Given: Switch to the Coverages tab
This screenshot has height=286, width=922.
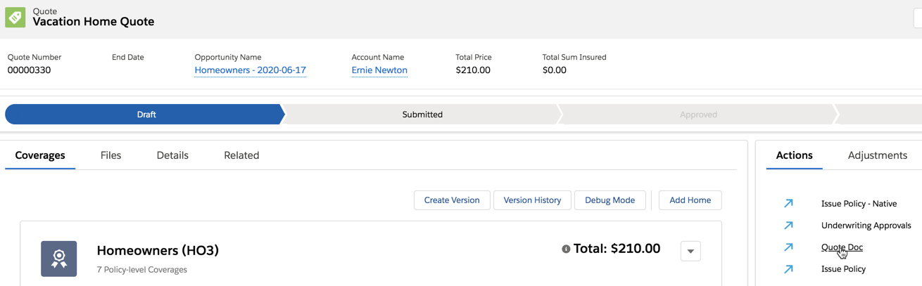Looking at the screenshot, I should (40, 155).
